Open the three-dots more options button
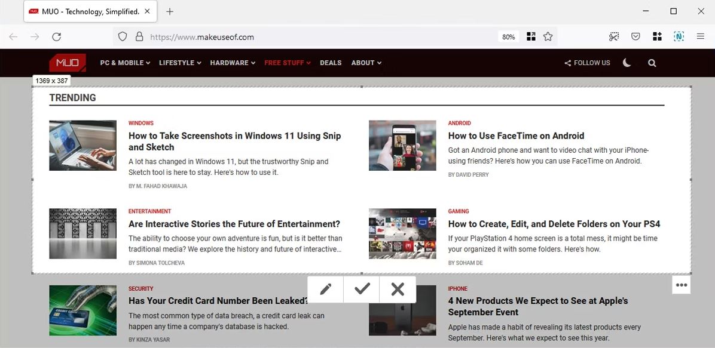Viewport: 715px width, 348px height. [682, 285]
